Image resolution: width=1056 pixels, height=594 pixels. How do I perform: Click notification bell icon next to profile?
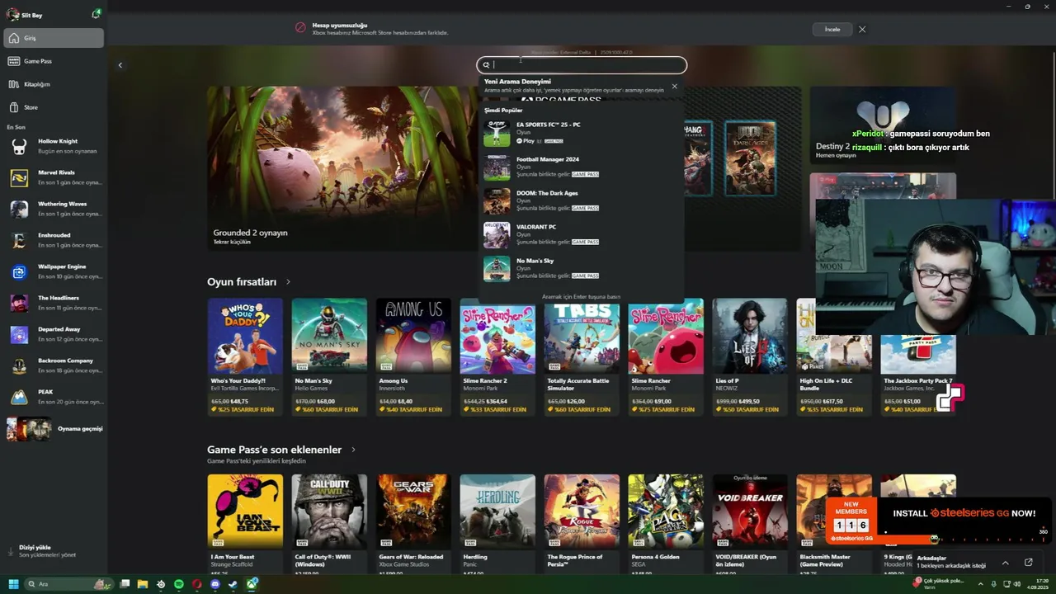point(97,14)
